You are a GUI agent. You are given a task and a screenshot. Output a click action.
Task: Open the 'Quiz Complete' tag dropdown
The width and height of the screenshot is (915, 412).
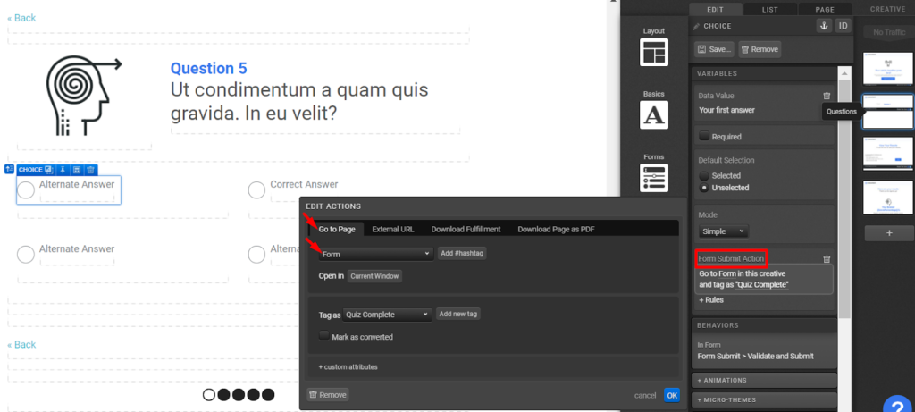point(388,315)
